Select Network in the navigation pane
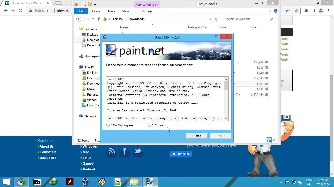The width and height of the screenshot is (334, 187). coord(90,116)
